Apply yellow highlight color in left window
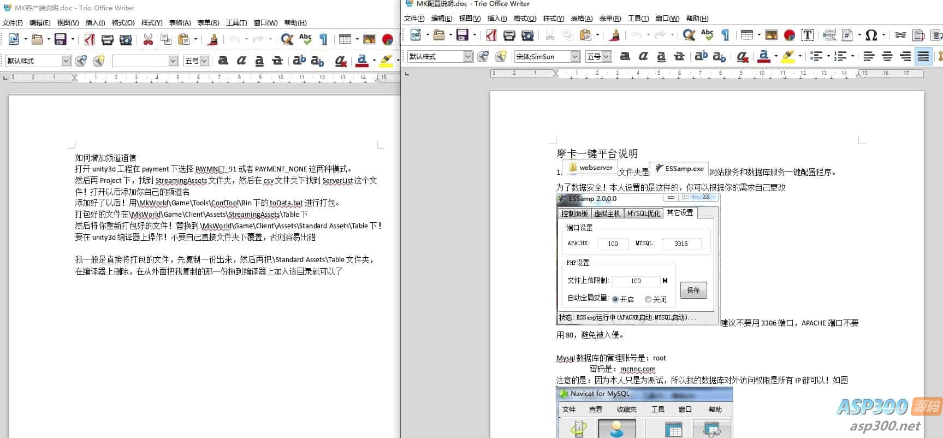This screenshot has width=943, height=438. (386, 61)
